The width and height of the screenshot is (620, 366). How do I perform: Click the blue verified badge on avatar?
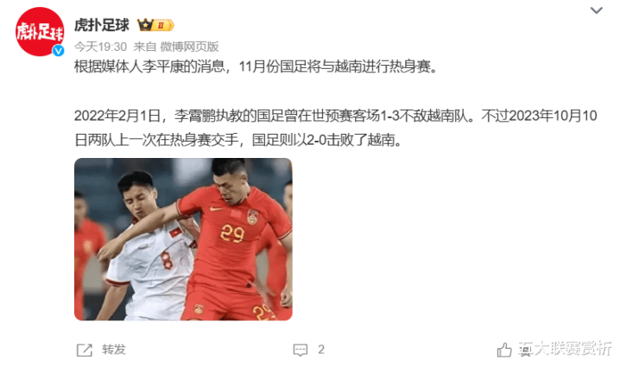[x=59, y=51]
